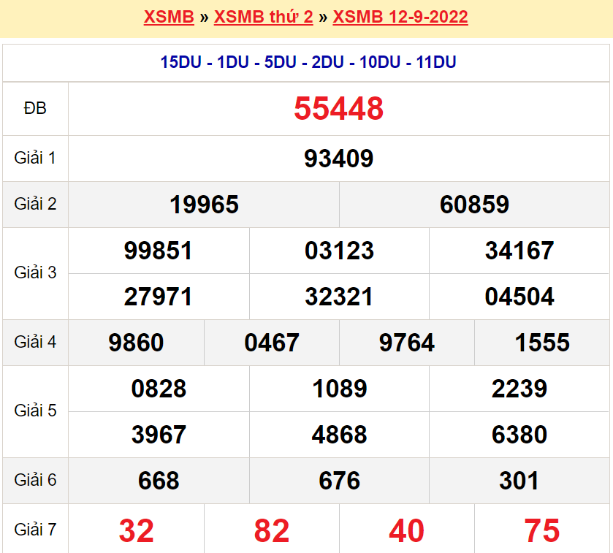Click the ĐB row label
Image resolution: width=613 pixels, height=553 pixels.
coord(34,108)
